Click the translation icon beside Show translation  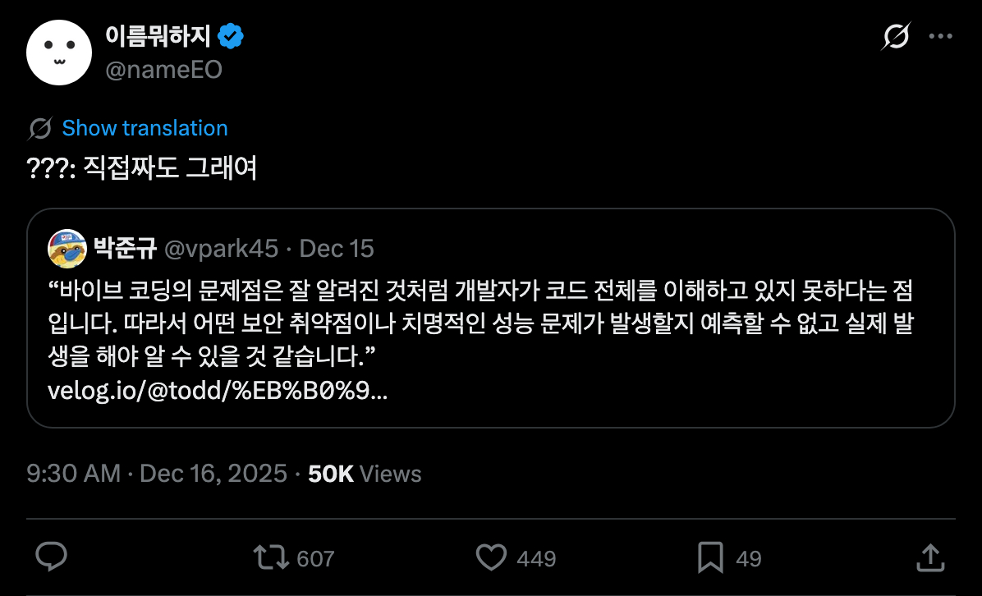coord(40,129)
